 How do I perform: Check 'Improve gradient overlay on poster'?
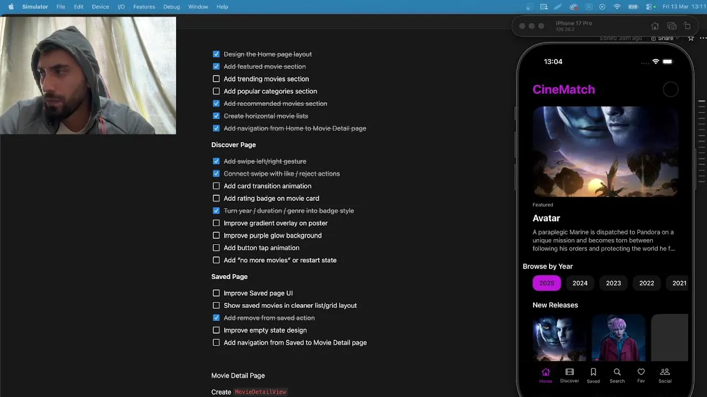click(x=216, y=223)
